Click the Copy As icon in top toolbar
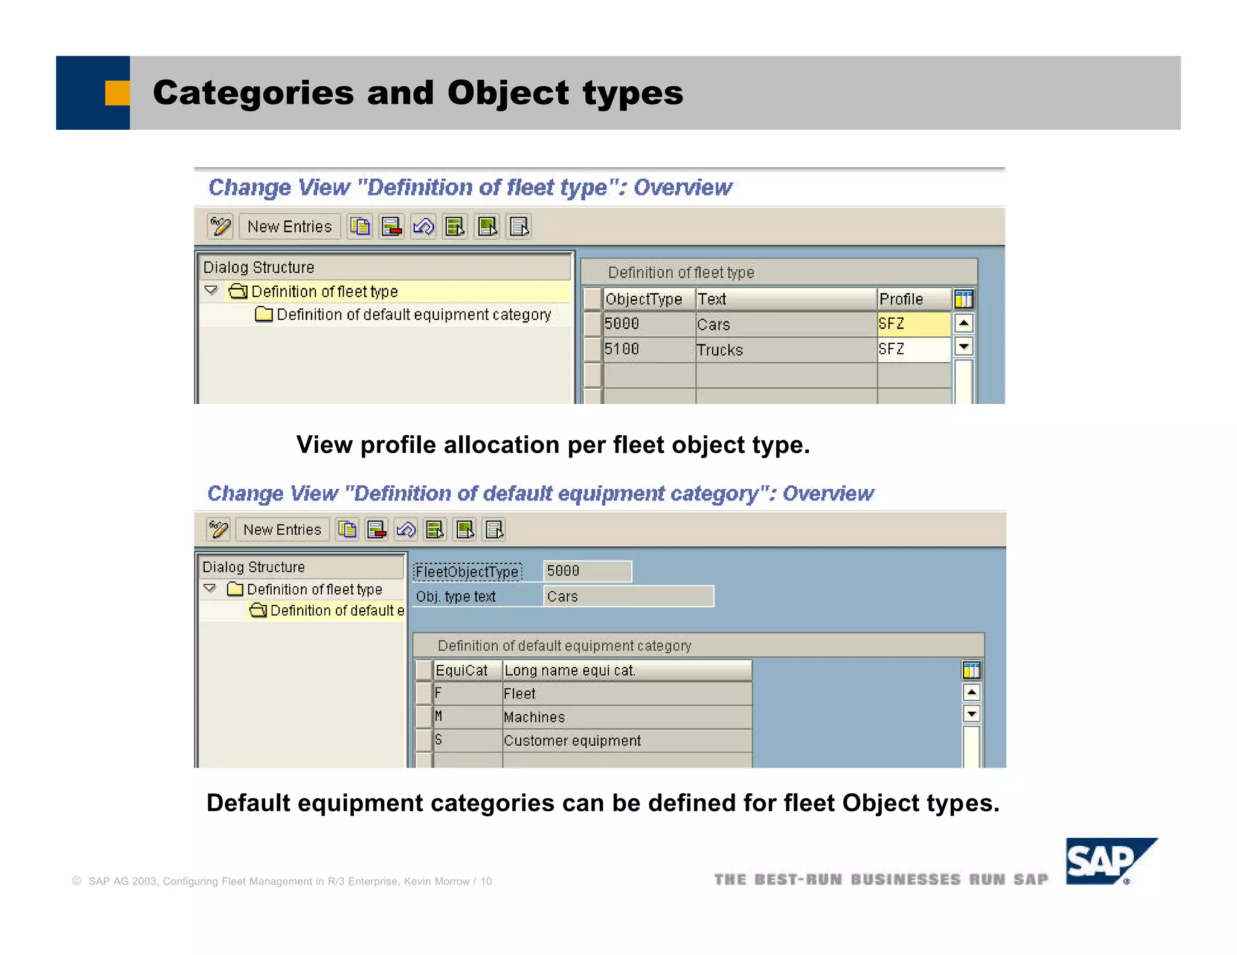1237x955 pixels. (x=360, y=227)
